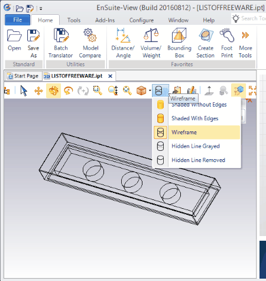
Task: Click the Create Section tool
Action: pyautogui.click(x=206, y=43)
